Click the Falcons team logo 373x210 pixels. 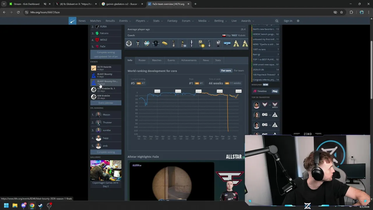coord(97,33)
